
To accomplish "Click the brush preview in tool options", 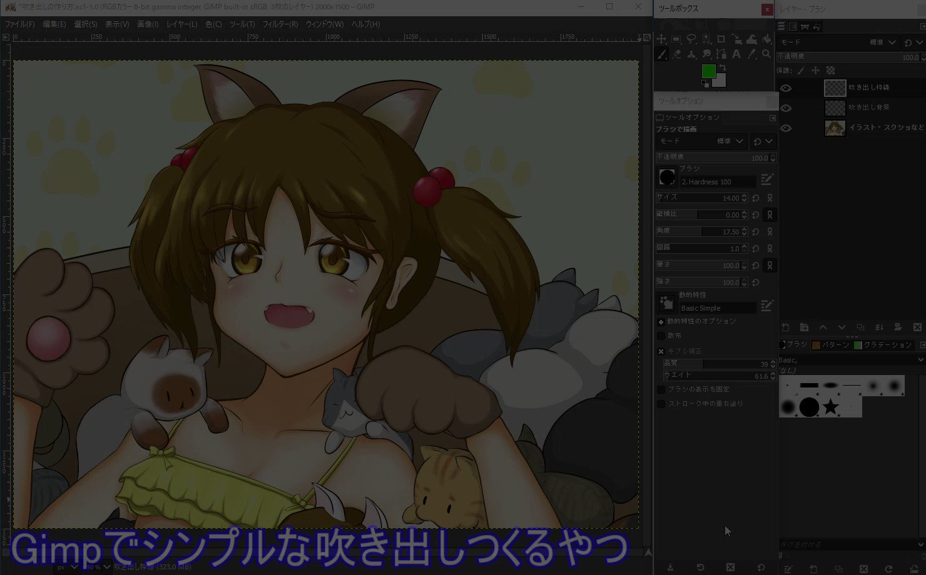I will [x=667, y=177].
